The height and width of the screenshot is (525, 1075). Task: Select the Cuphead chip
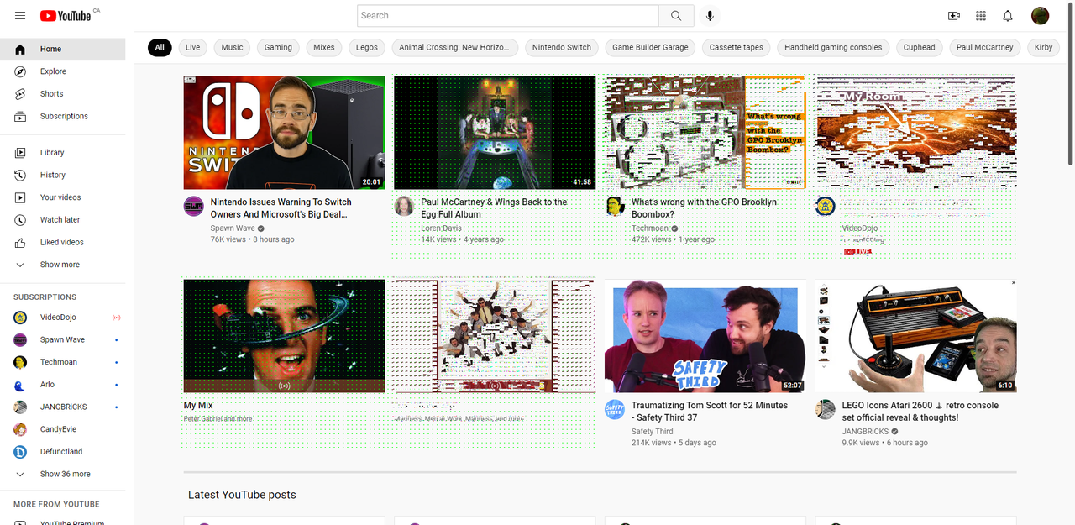(x=920, y=47)
